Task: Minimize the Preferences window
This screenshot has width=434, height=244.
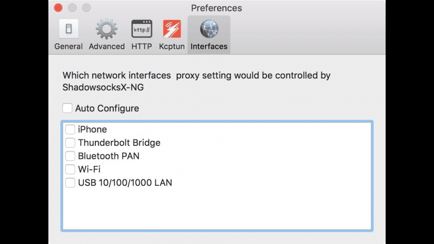Action: tap(72, 8)
